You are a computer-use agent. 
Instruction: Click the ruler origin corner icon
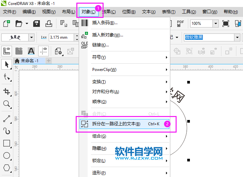[16, 68]
